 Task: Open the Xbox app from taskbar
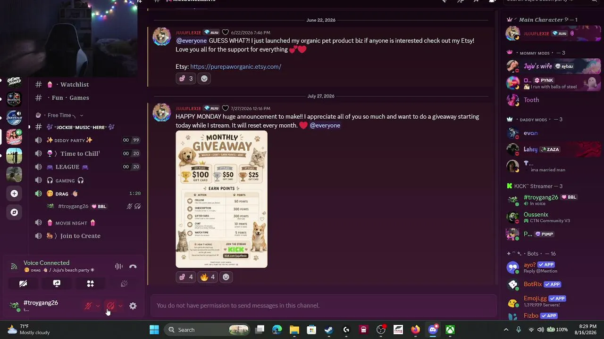tap(450, 330)
